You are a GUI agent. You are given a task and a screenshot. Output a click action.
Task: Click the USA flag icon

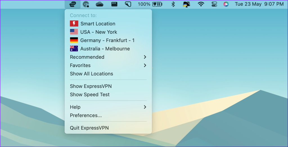point(74,32)
